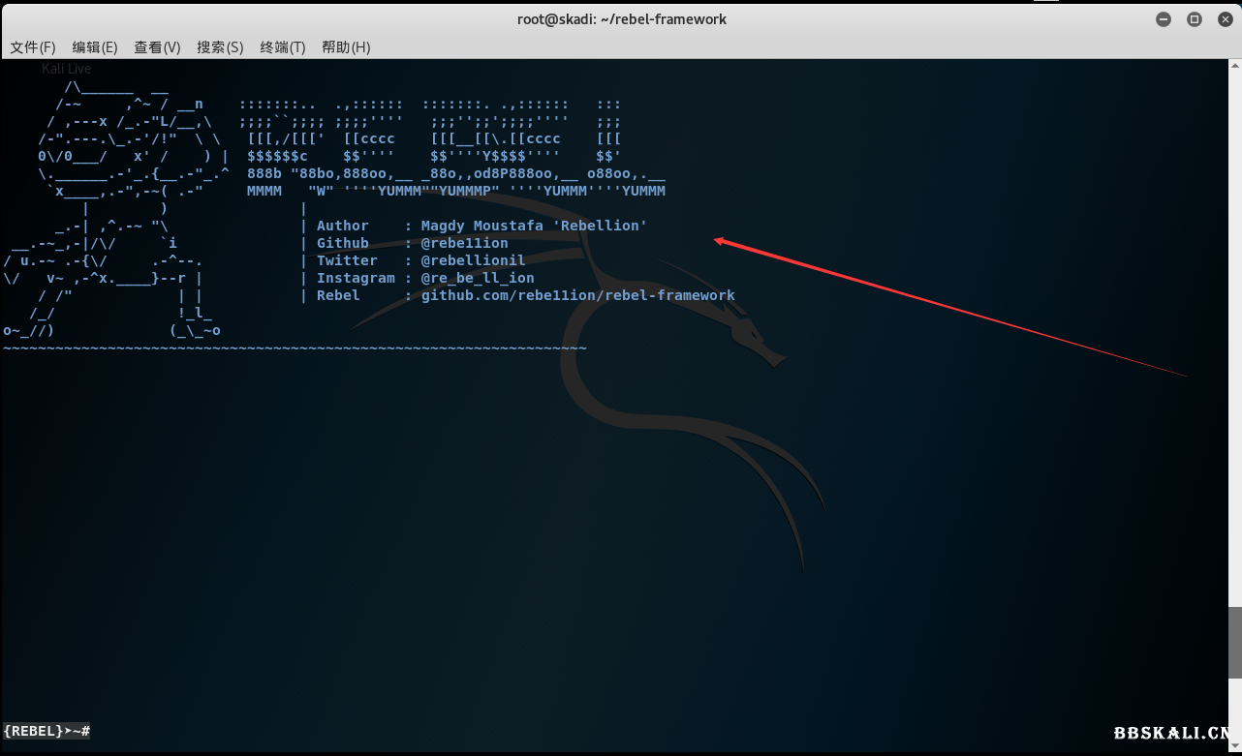Open the 终端(T) menu
Screen dimensions: 1242x756
283,47
